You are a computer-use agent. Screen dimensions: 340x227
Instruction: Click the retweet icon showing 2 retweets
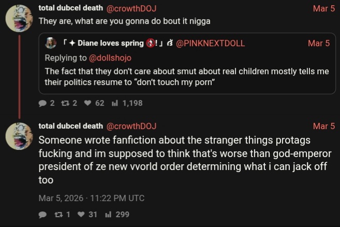tap(65, 103)
